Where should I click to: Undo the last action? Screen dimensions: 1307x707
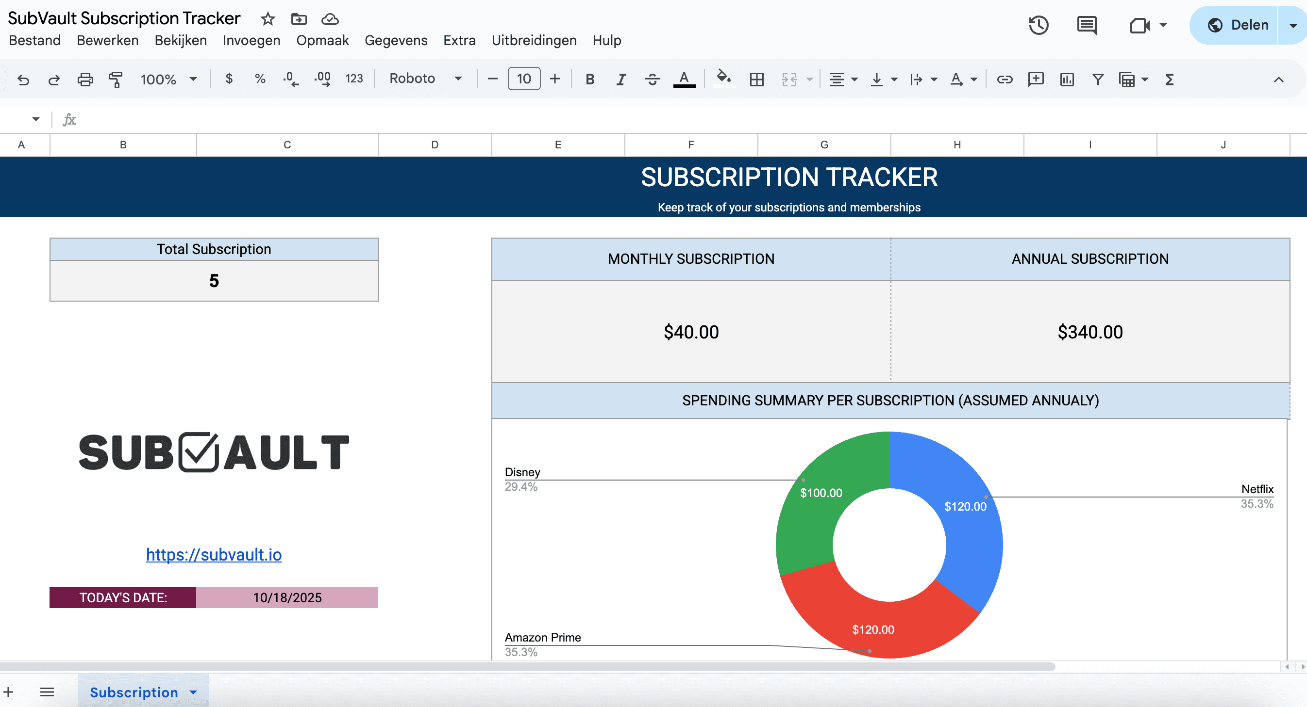[x=23, y=79]
